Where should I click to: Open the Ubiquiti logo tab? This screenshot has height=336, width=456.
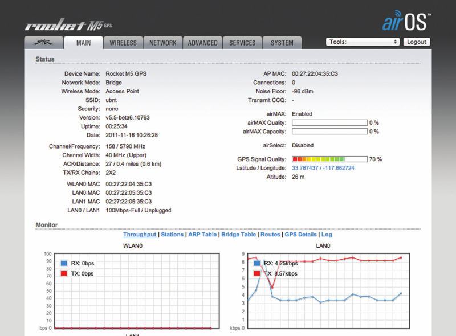pos(43,43)
